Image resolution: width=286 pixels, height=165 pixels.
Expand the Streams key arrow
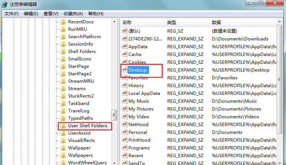57,89
